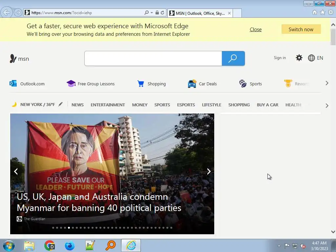Viewport: 336px width, 252px height.
Task: Open the LIFESTYLE category
Action: (x=212, y=105)
